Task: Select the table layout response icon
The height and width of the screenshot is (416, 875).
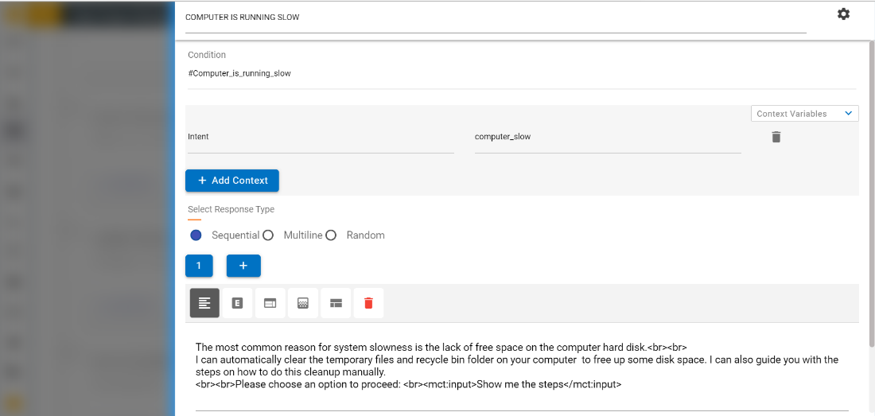Action: (x=336, y=303)
